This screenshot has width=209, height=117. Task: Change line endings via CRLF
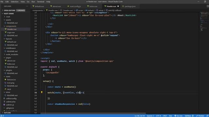pyautogui.click(x=165, y=116)
